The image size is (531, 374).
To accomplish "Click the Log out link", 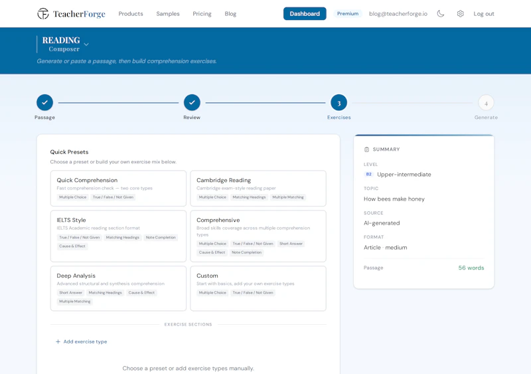I will click(484, 13).
